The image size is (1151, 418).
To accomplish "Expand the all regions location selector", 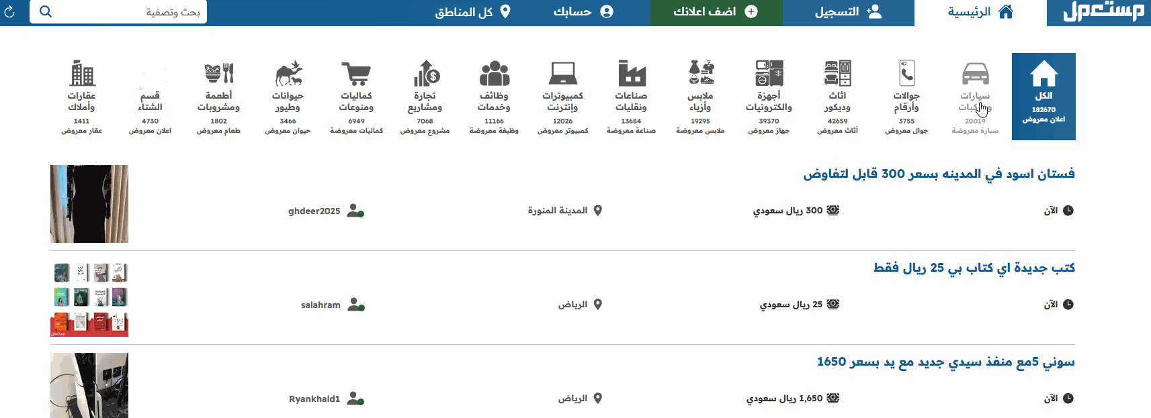I will (473, 12).
